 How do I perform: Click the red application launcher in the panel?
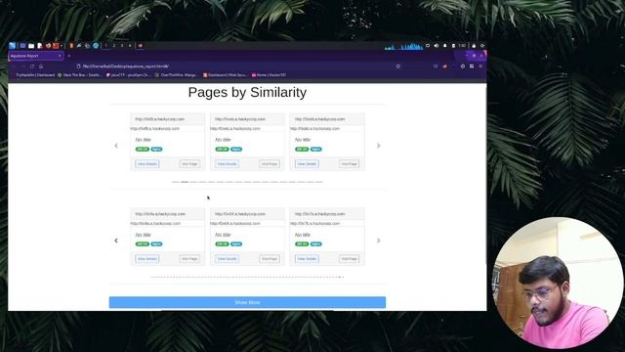[x=56, y=46]
